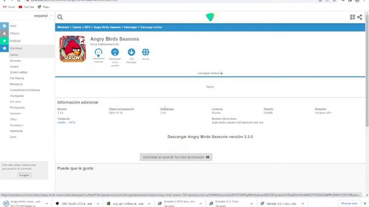This screenshot has height=207, width=369.
Task: Click the share icon in the header
Action: pyautogui.click(x=360, y=17)
